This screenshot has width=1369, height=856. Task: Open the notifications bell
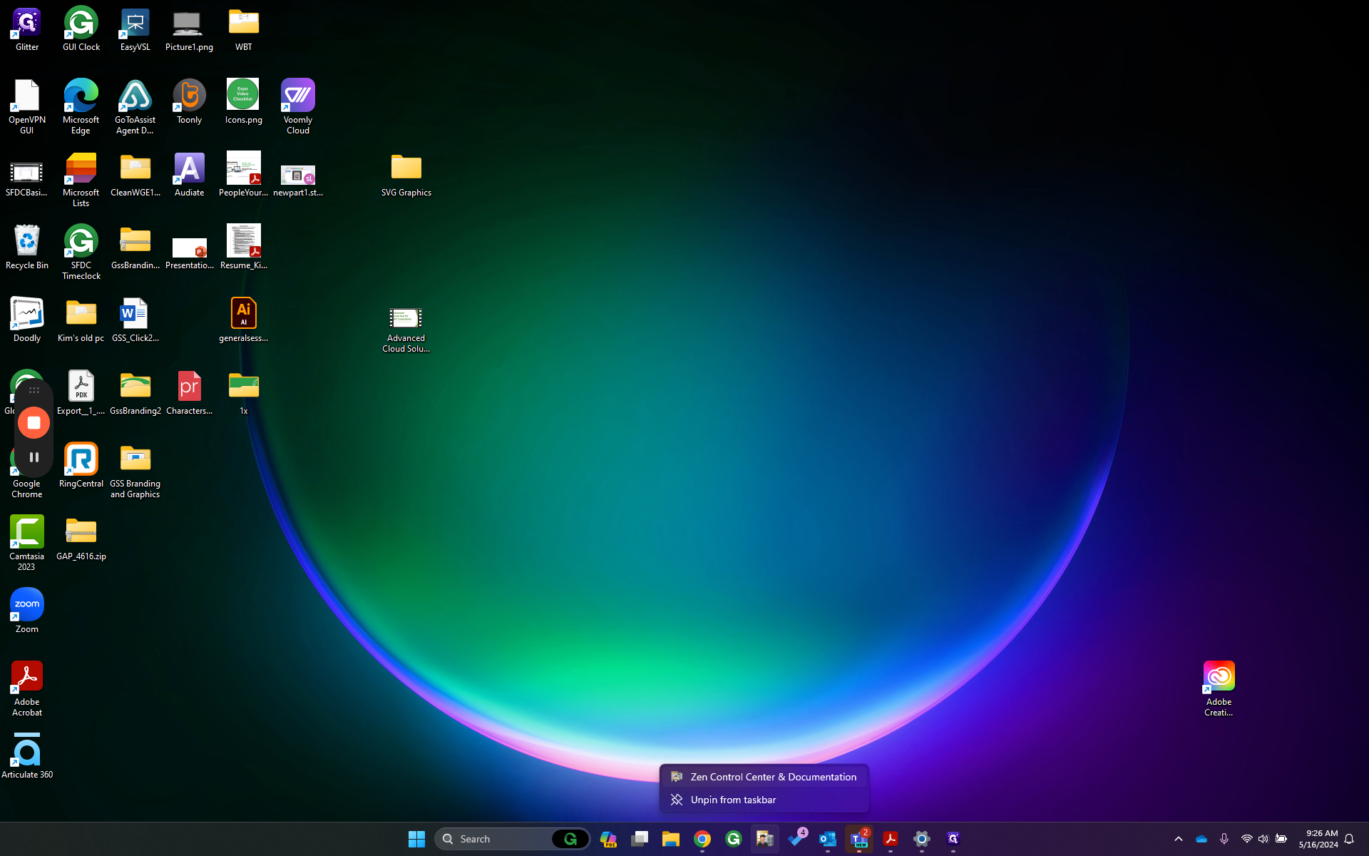click(x=1349, y=839)
